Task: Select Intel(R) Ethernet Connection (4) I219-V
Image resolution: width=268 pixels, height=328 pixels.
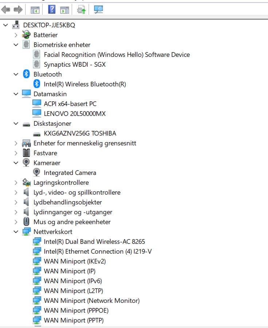Action: click(98, 251)
